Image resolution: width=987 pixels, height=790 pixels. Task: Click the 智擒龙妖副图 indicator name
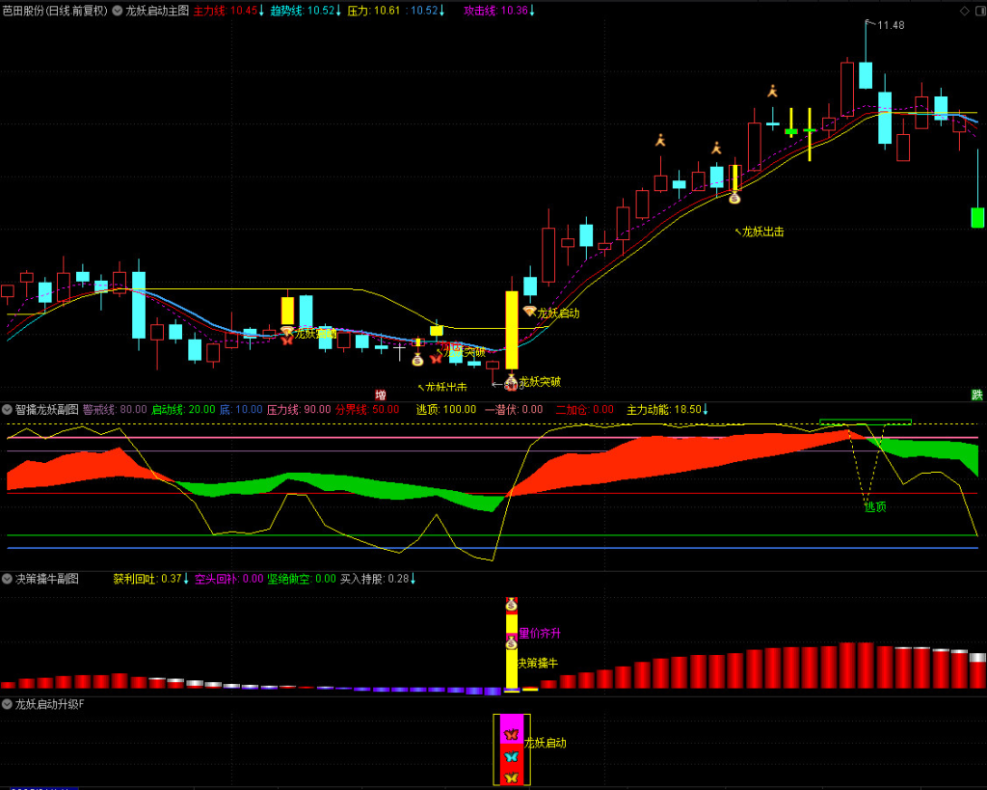click(x=47, y=410)
